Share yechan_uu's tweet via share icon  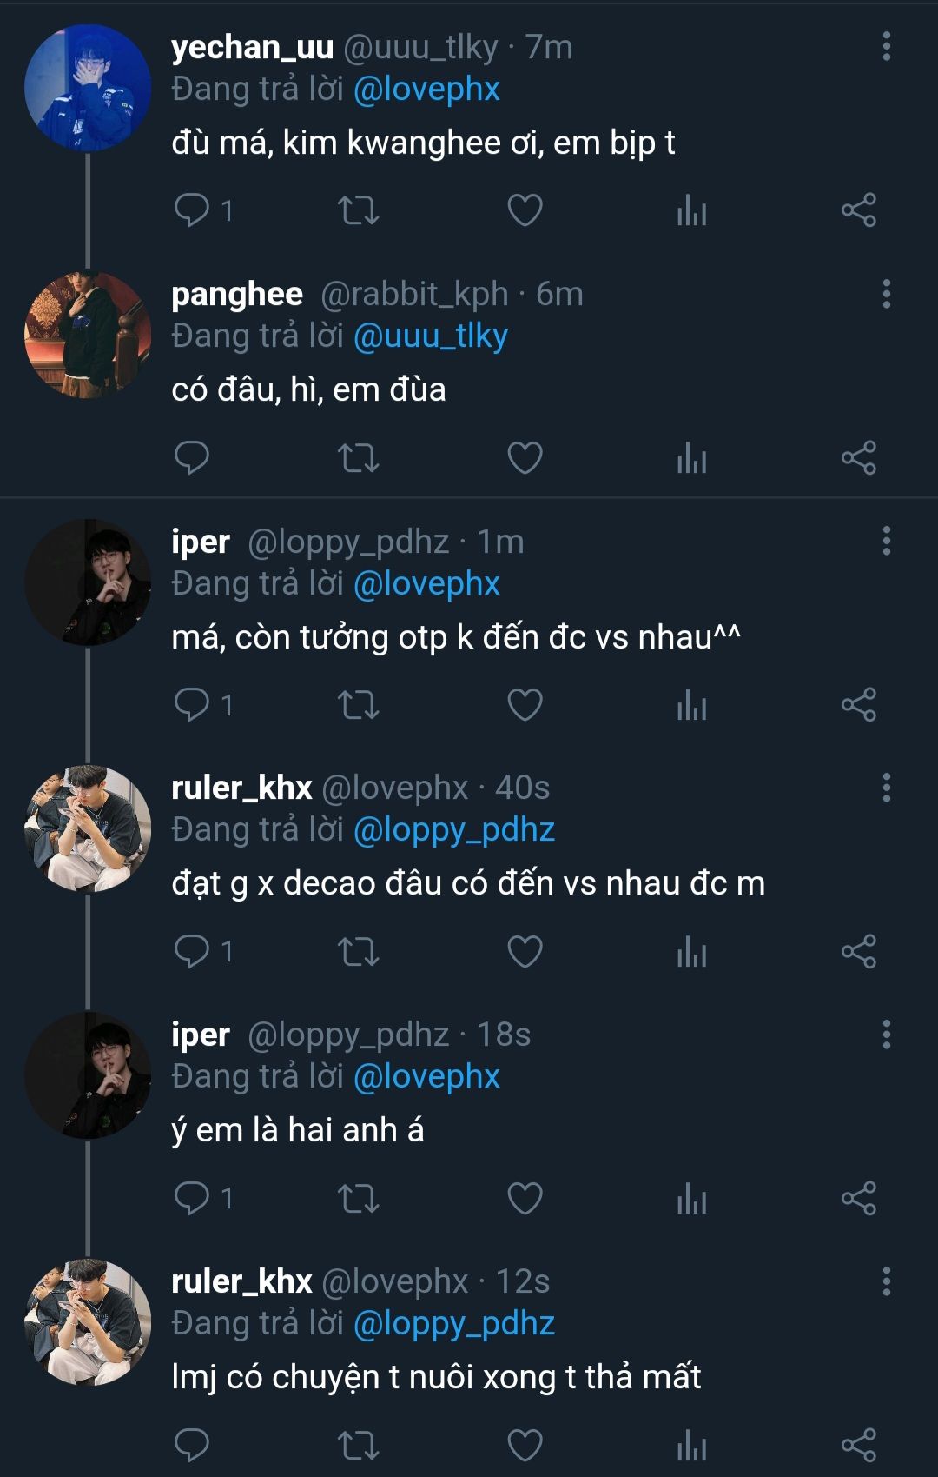click(858, 210)
